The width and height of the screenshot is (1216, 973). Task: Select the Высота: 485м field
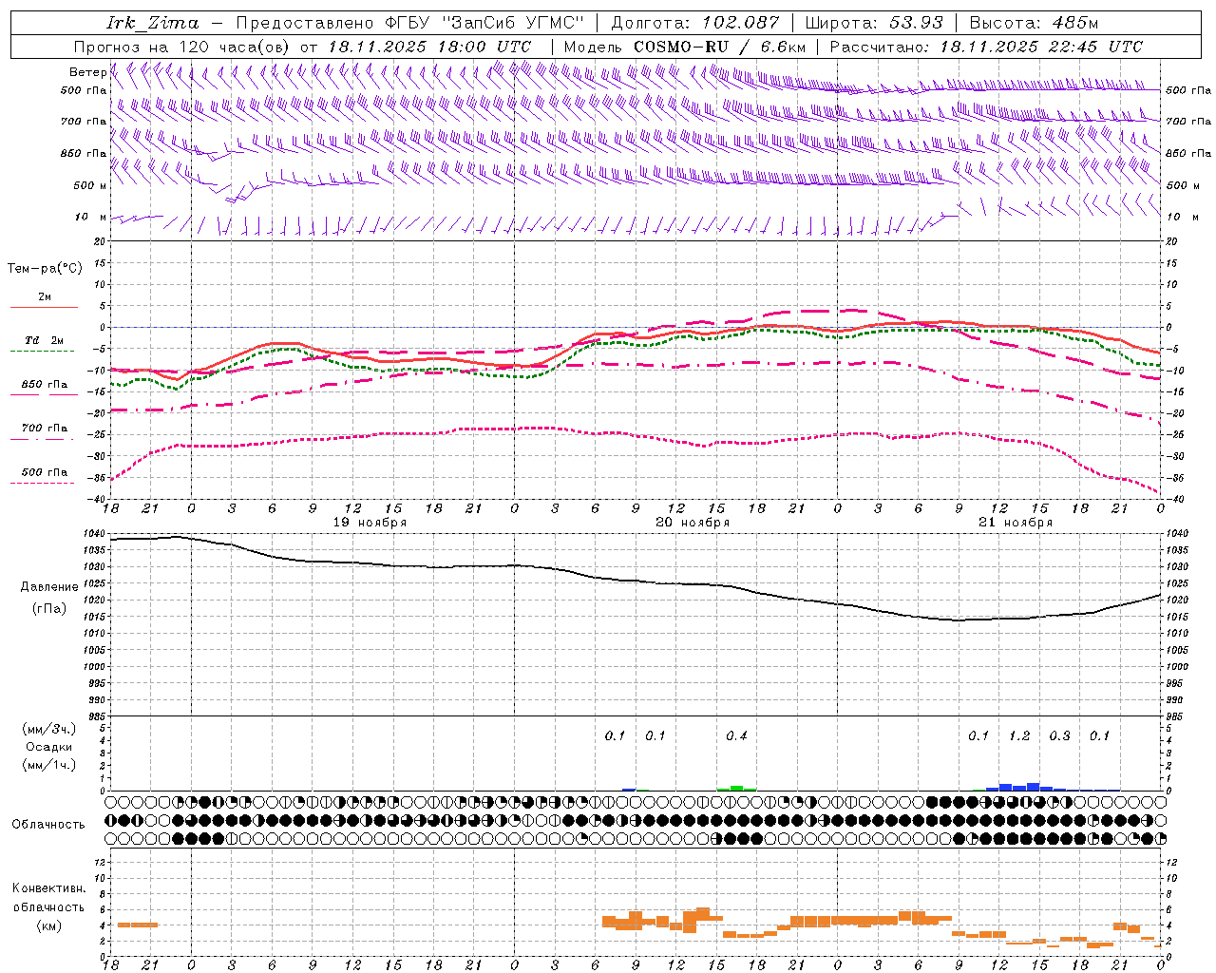1034,23
